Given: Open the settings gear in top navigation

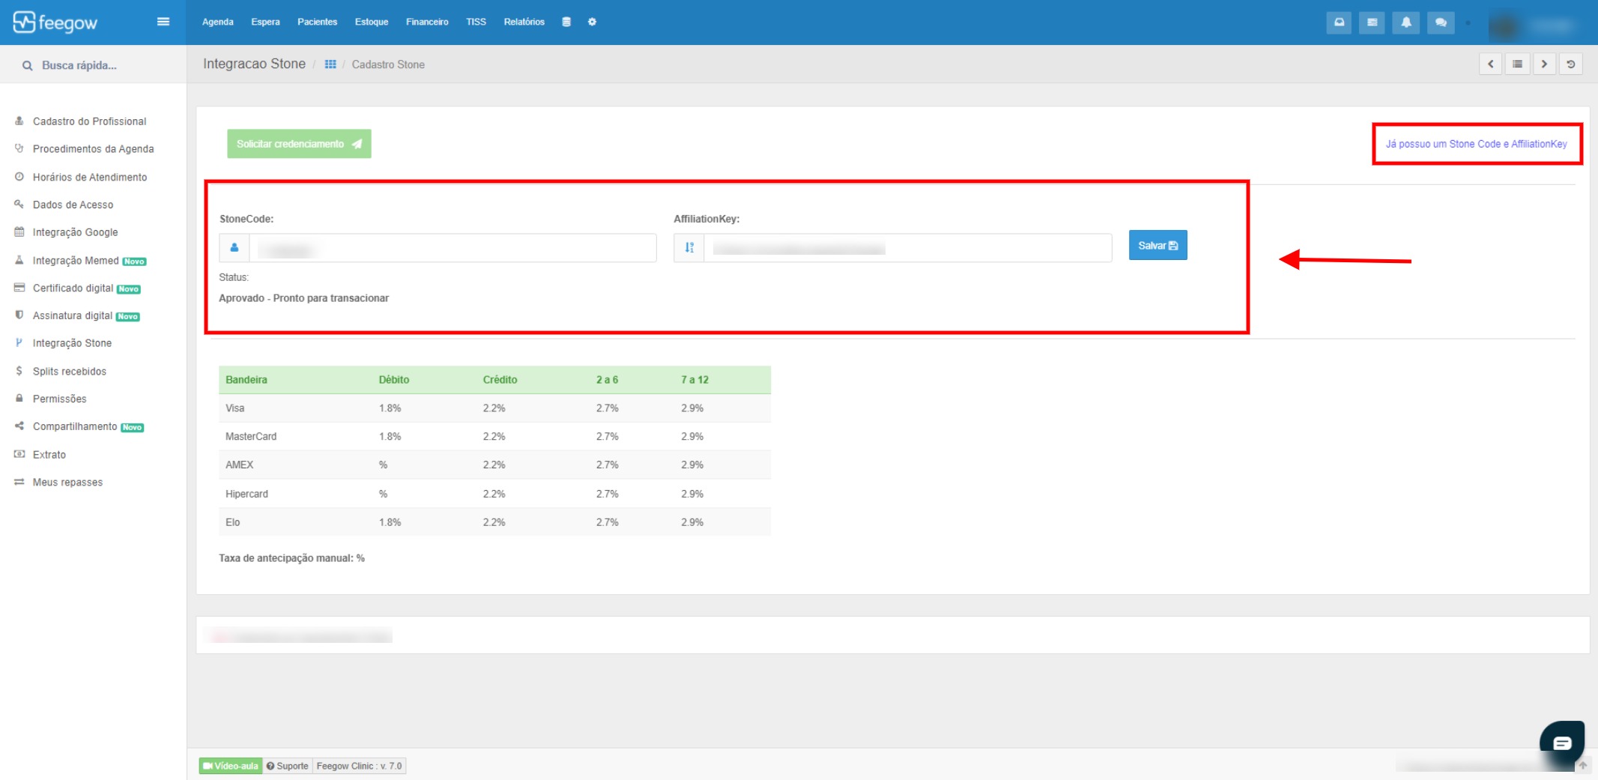Looking at the screenshot, I should point(592,22).
